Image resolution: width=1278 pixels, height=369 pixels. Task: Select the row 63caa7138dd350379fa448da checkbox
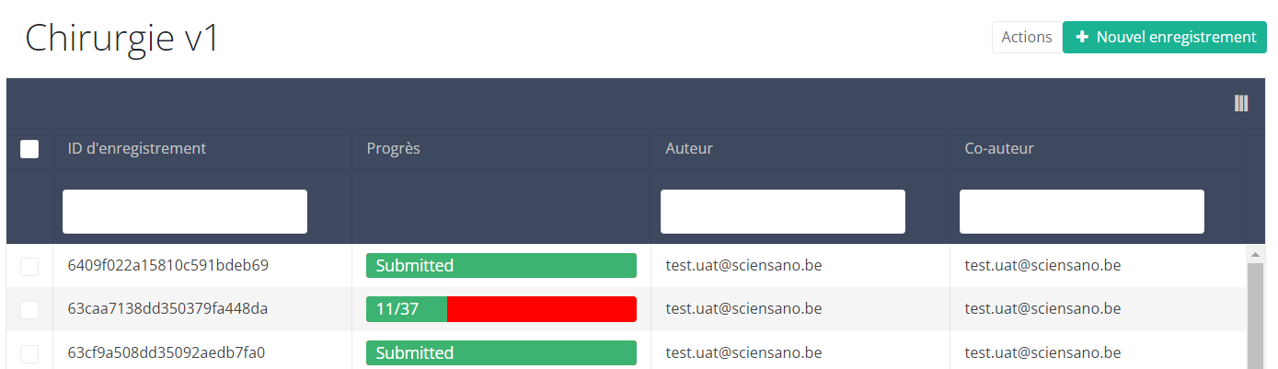coord(29,309)
